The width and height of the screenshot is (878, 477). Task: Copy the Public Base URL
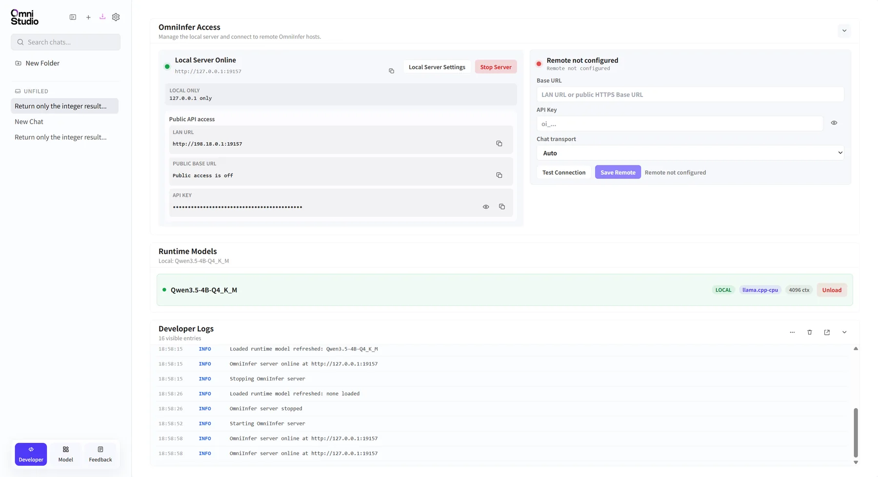tap(499, 175)
